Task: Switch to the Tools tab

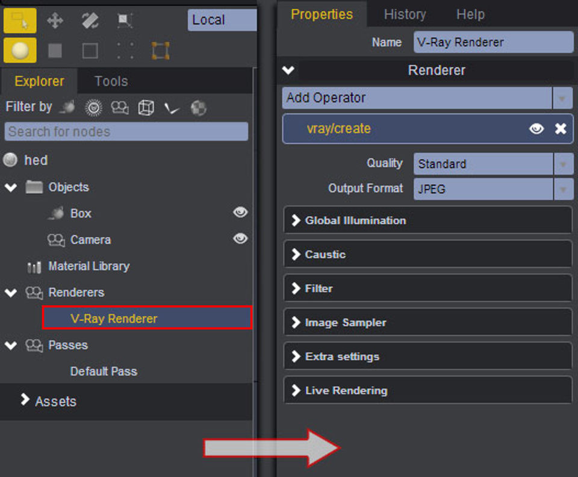Action: coord(111,81)
